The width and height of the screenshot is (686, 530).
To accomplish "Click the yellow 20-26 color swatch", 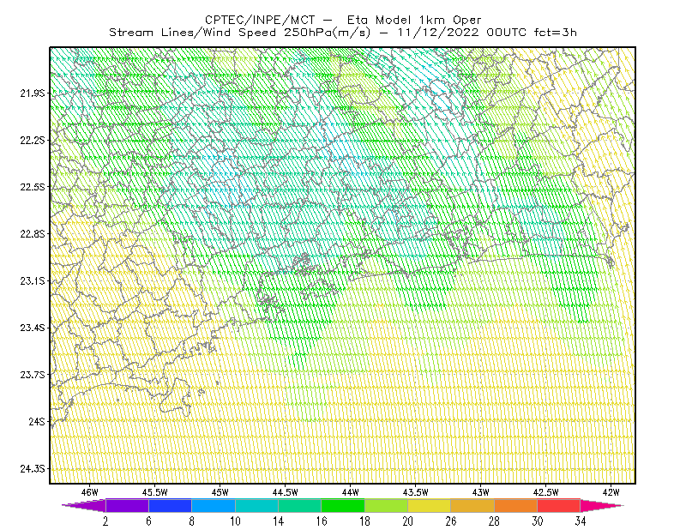I will [430, 505].
